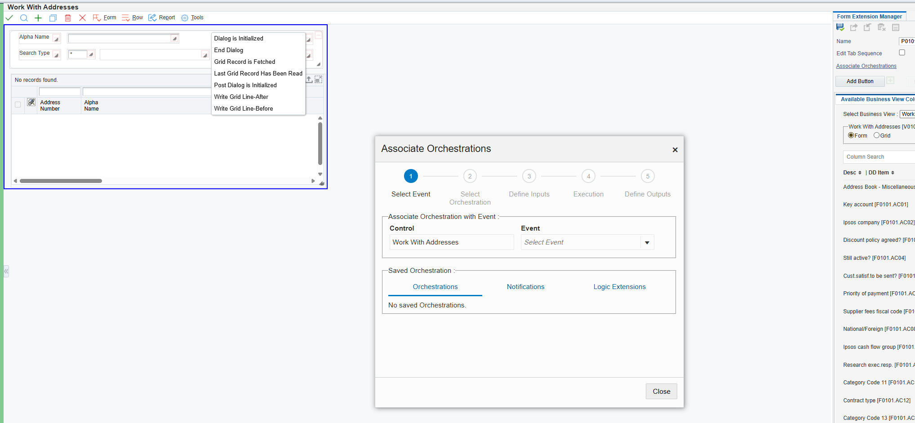This screenshot has width=915, height=423.
Task: Switch to the Notifications tab
Action: 525,287
